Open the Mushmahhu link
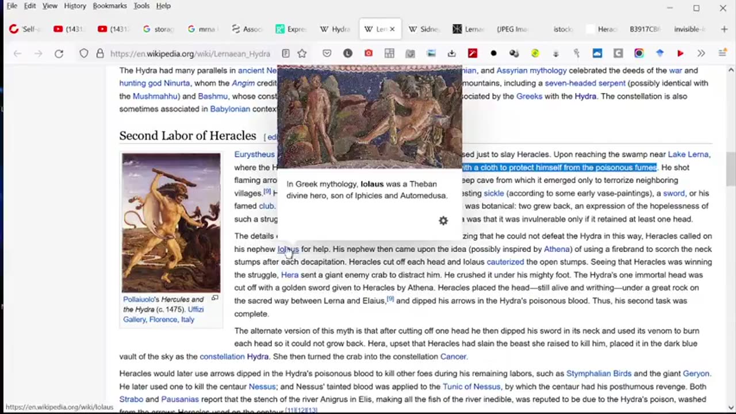 click(x=155, y=96)
